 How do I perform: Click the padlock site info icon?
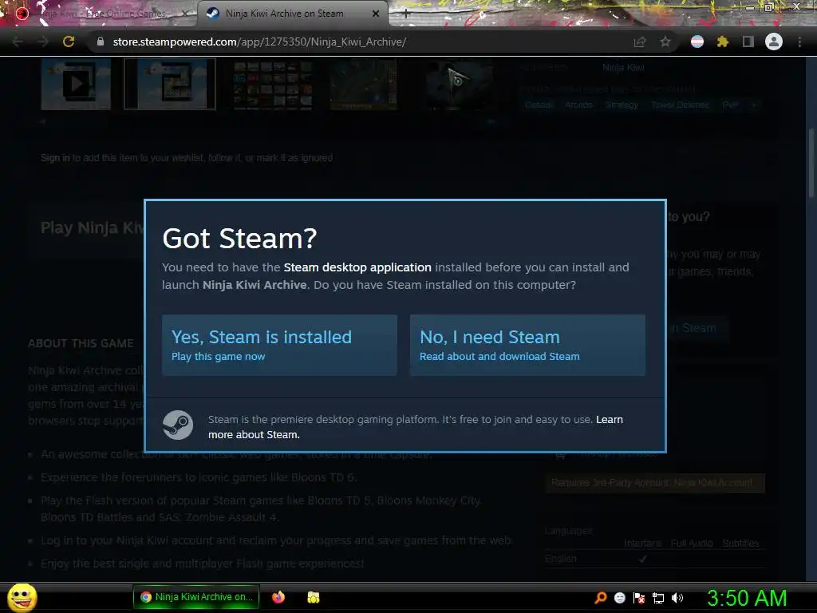(101, 42)
